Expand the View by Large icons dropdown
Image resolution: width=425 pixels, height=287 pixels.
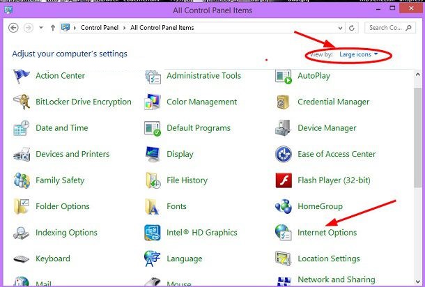click(359, 54)
